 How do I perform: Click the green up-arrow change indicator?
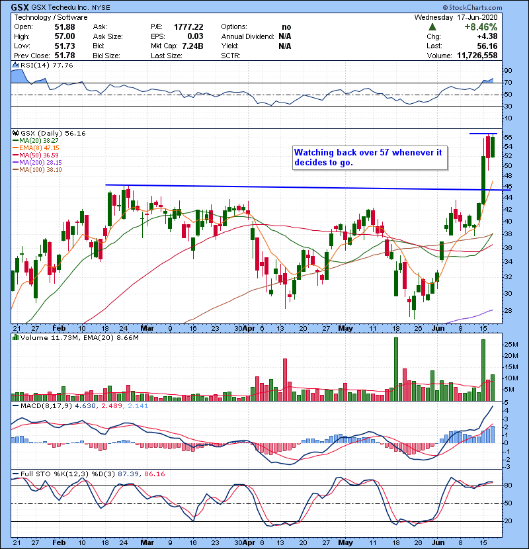(432, 27)
